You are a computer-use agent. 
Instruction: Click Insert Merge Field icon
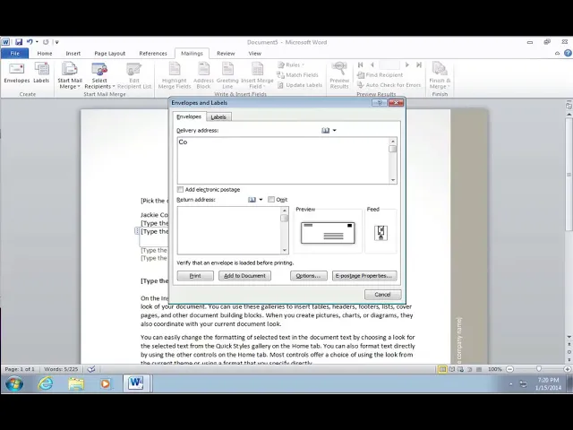pyautogui.click(x=257, y=75)
